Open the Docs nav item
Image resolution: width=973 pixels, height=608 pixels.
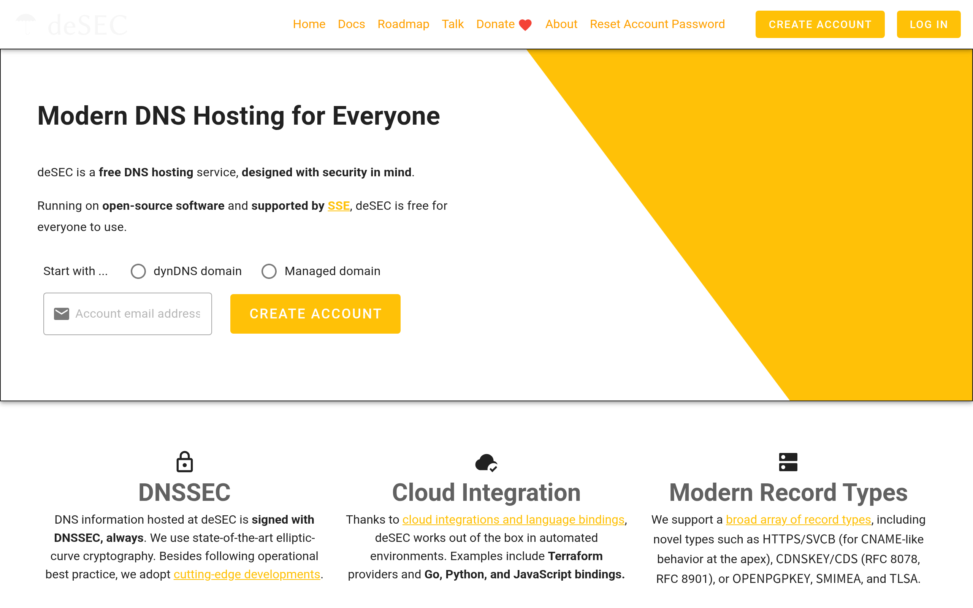(x=352, y=24)
